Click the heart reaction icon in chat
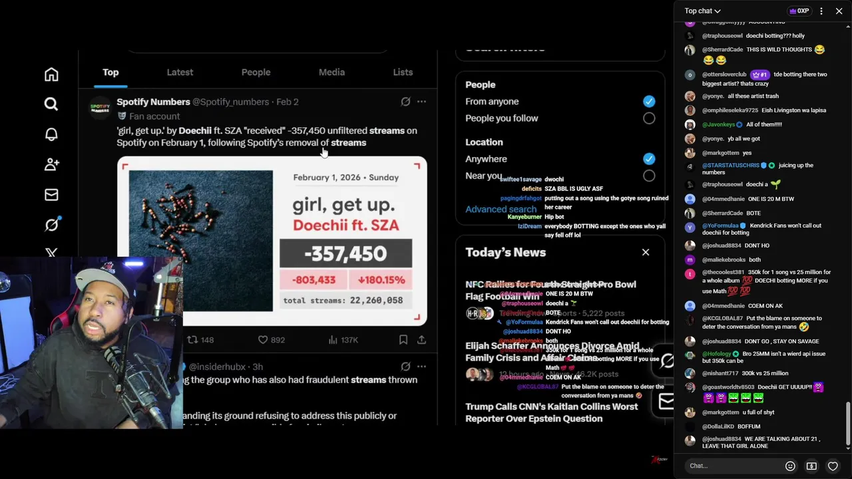The height and width of the screenshot is (479, 852). (x=833, y=466)
